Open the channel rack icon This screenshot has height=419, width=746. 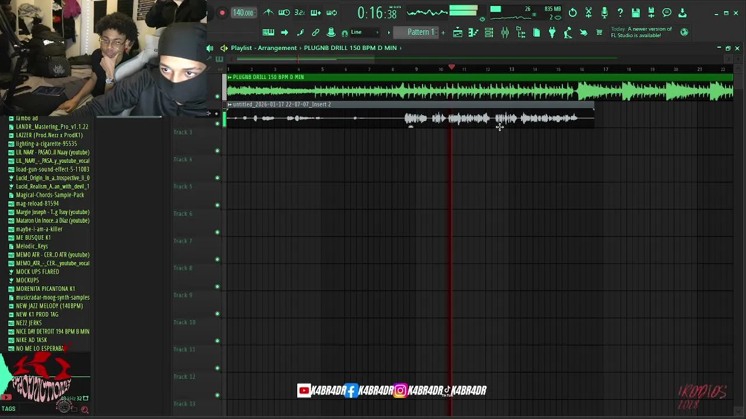pyautogui.click(x=489, y=33)
